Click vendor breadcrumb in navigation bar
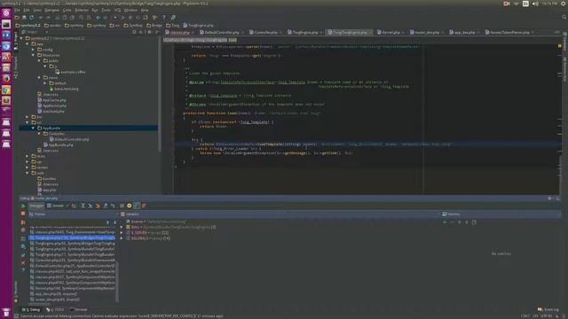 click(x=52, y=26)
